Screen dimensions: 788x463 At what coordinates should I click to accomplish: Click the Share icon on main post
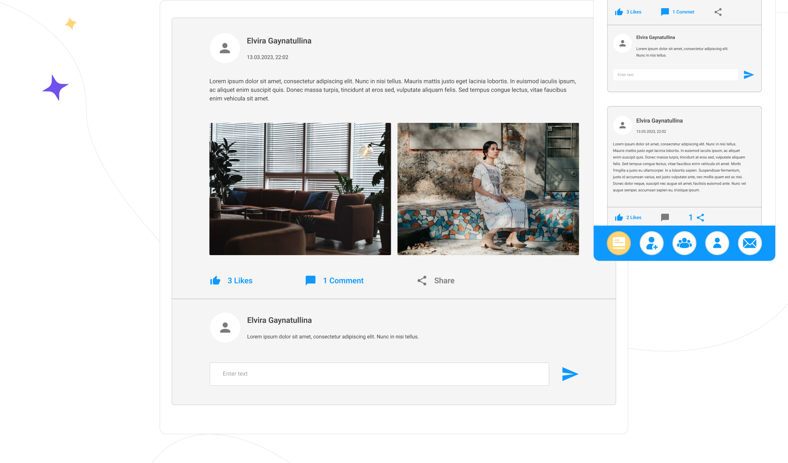click(x=422, y=281)
